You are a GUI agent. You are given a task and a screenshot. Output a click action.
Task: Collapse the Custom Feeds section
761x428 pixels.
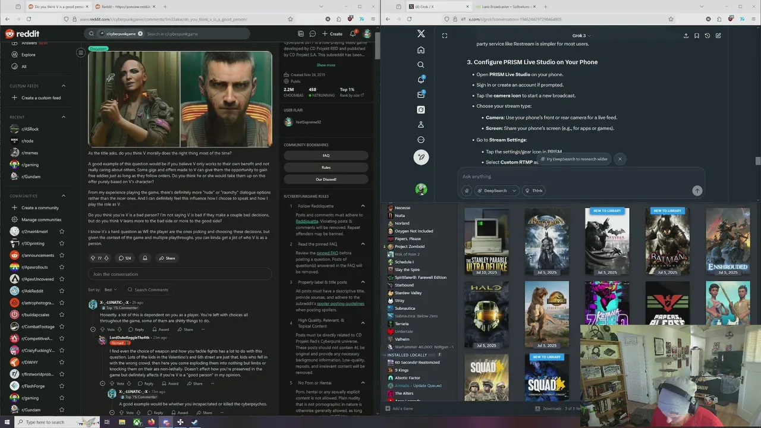pos(64,86)
